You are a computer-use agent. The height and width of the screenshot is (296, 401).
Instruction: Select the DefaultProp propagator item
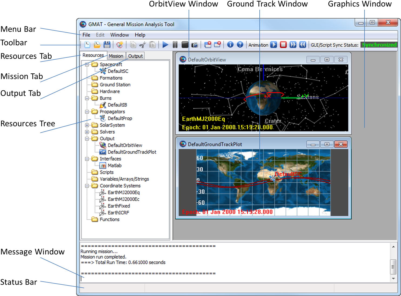tap(120, 118)
